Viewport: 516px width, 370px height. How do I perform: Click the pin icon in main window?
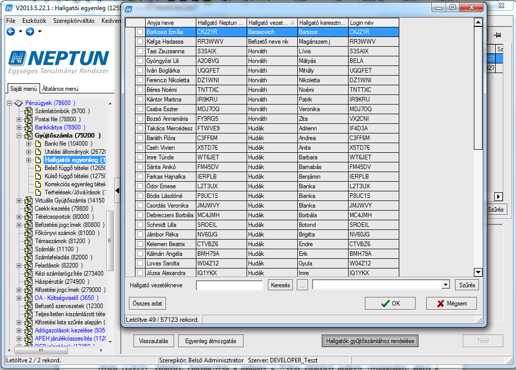point(498,35)
